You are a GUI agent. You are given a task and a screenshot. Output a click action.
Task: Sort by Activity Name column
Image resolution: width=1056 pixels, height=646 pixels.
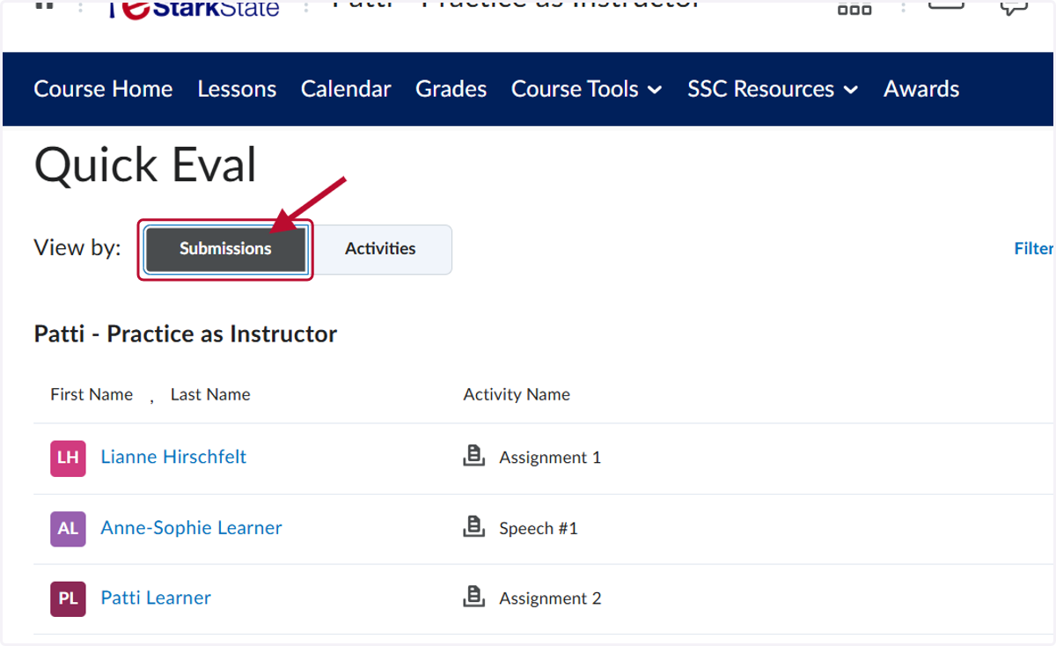(x=517, y=394)
